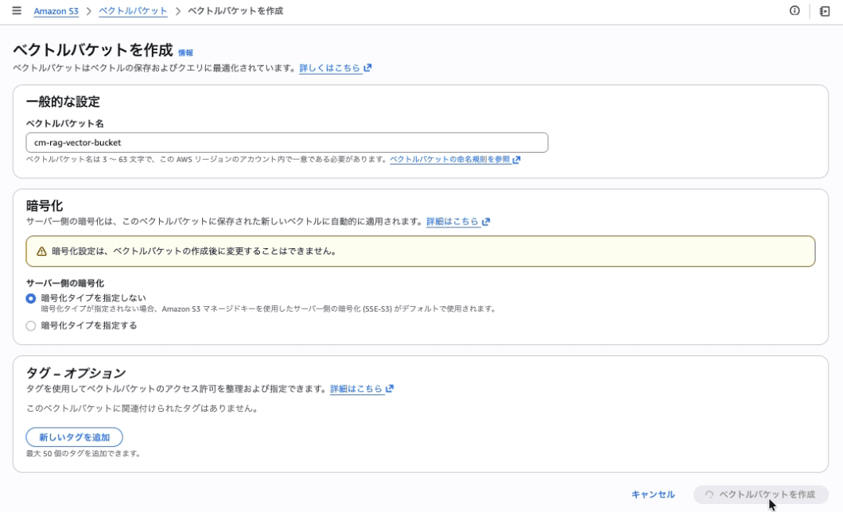
Task: Click the ベクトルバケット名 input field
Action: (286, 142)
